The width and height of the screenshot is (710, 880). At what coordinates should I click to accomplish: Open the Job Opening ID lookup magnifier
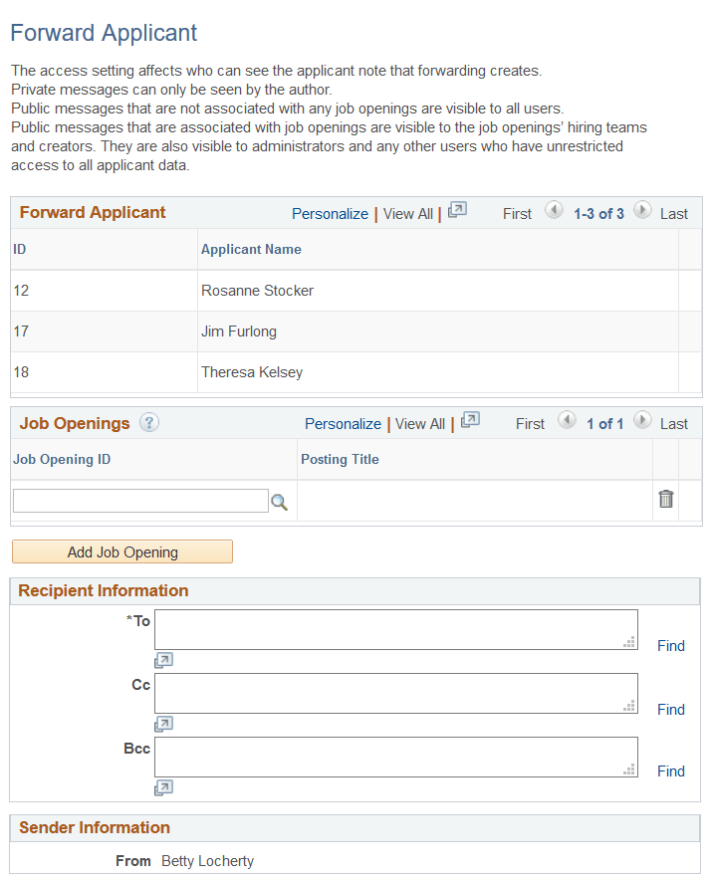[x=279, y=502]
